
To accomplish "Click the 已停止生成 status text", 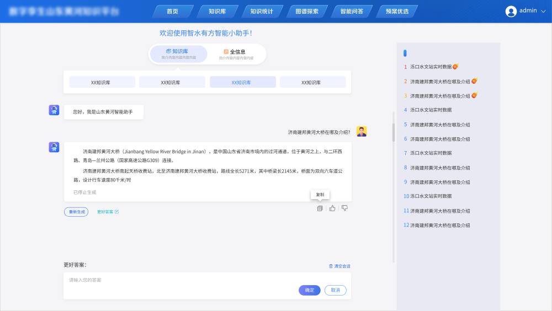I will [84, 192].
